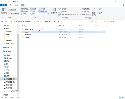Open 分组依据 group-by dropdown
Screen dimensions: 125x99
coord(62,9)
